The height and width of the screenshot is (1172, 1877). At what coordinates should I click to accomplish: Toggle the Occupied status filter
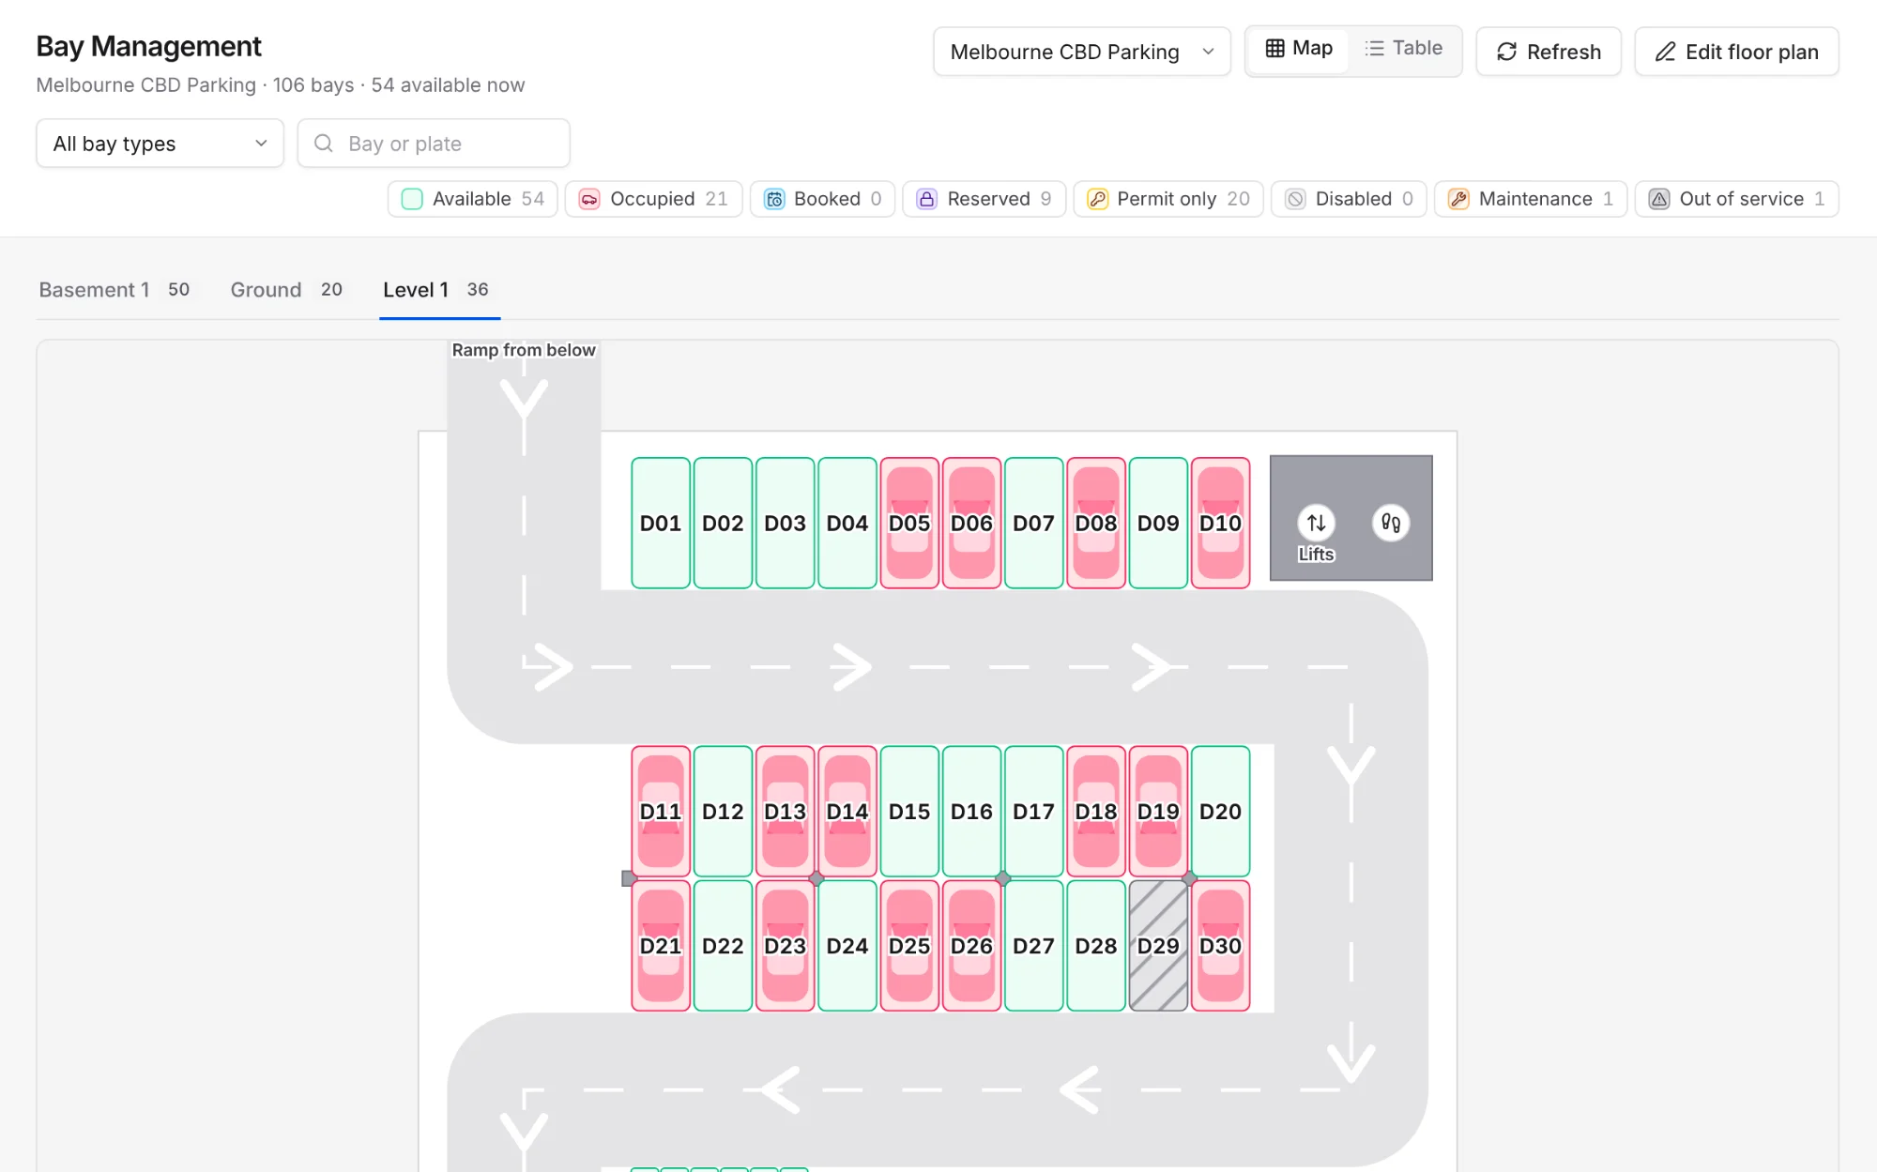653,199
